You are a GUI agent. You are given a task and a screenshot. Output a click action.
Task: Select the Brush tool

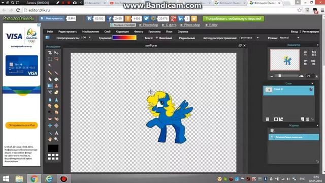point(56,73)
